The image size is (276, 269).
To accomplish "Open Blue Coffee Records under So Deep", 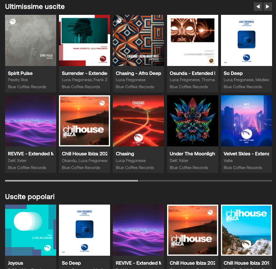I will point(243,87).
